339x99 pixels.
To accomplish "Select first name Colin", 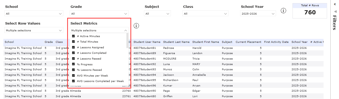I will [196, 69].
